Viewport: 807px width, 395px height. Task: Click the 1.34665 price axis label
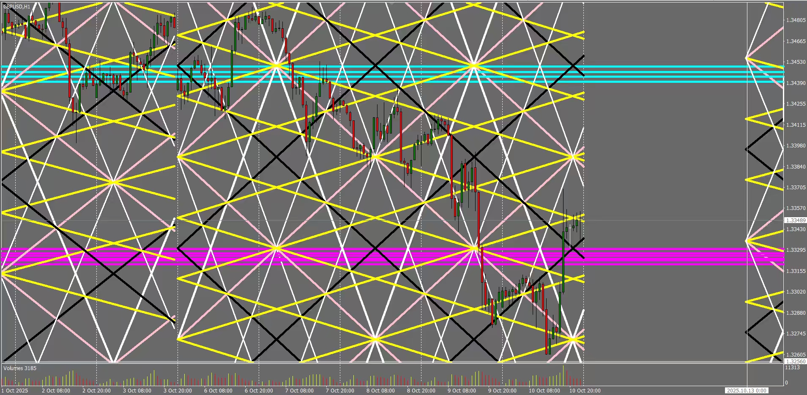[796, 41]
